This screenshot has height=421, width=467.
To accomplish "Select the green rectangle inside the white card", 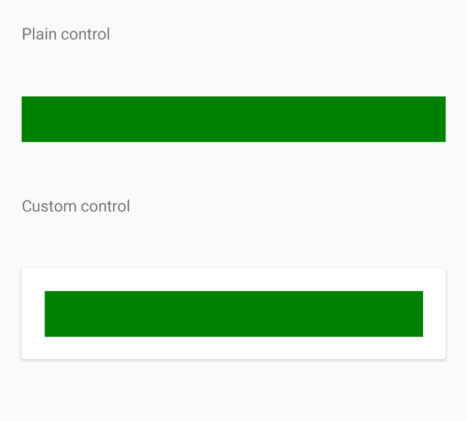I will point(233,314).
